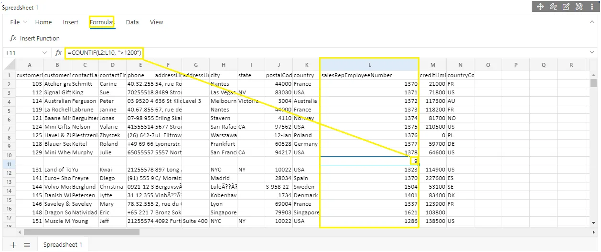Click the squiggle scribble icon in header
The height and width of the screenshot is (252, 601).
tap(553, 6)
